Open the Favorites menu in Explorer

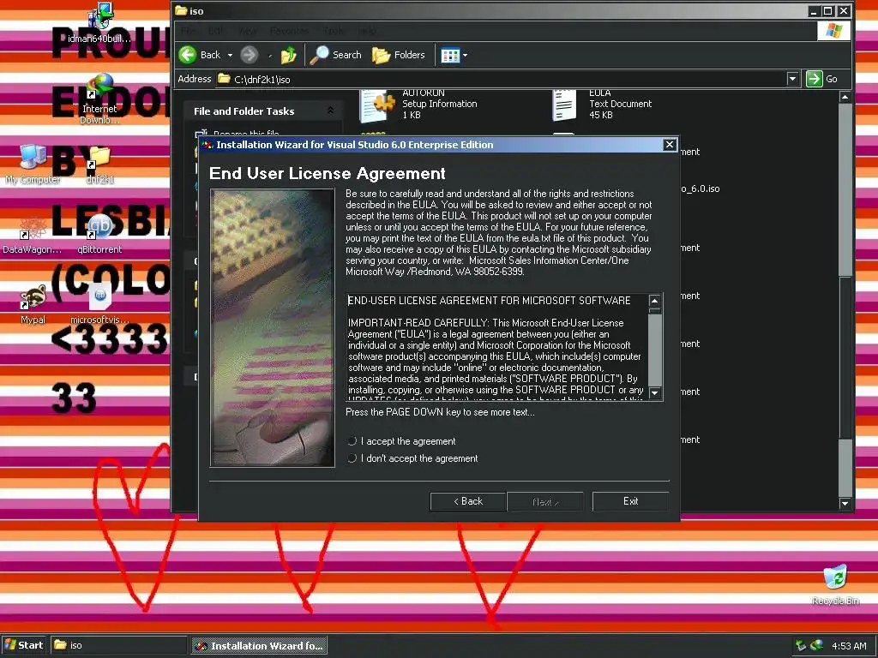point(289,31)
